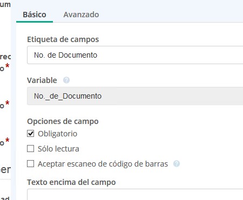Click the Texto encima del campo heading

pyautogui.click(x=71, y=182)
